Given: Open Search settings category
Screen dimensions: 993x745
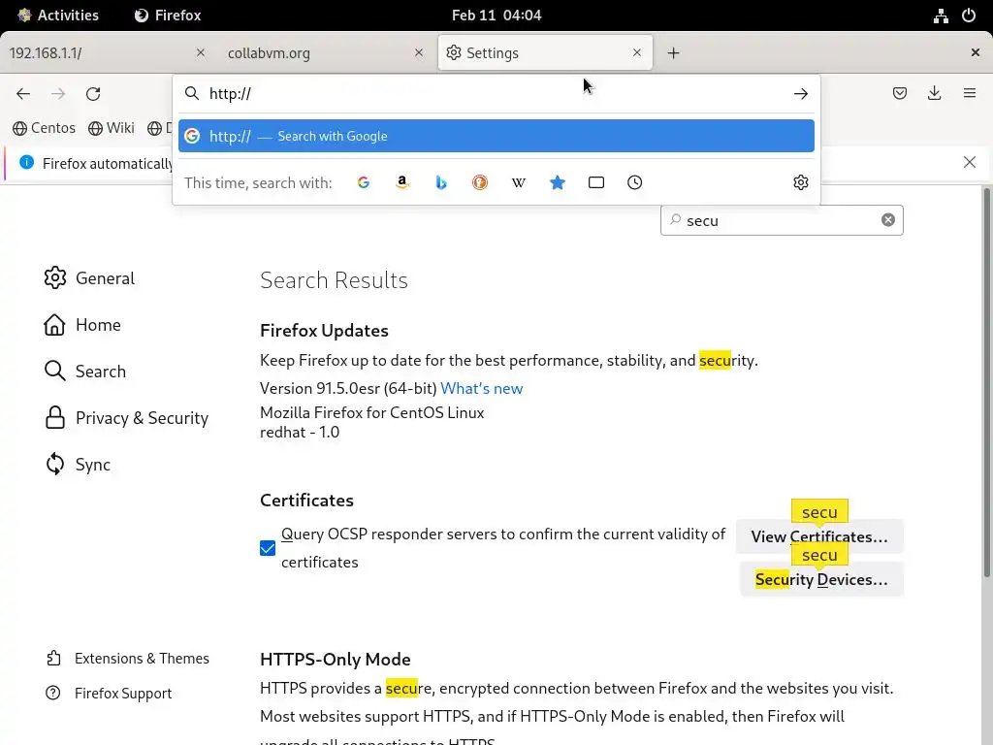Looking at the screenshot, I should (85, 372).
